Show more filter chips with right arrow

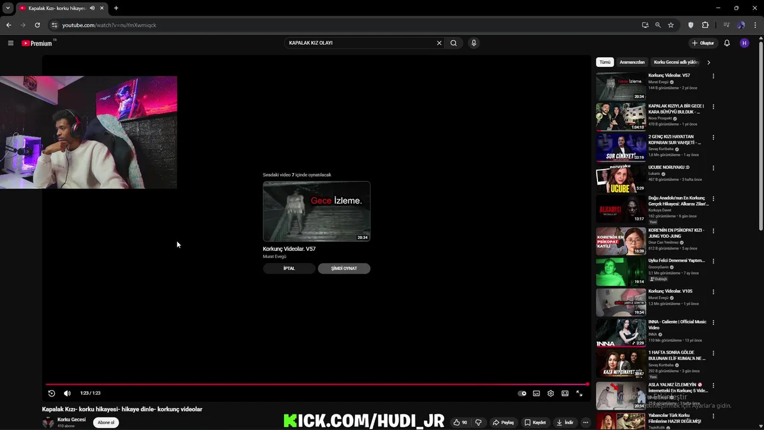point(708,62)
